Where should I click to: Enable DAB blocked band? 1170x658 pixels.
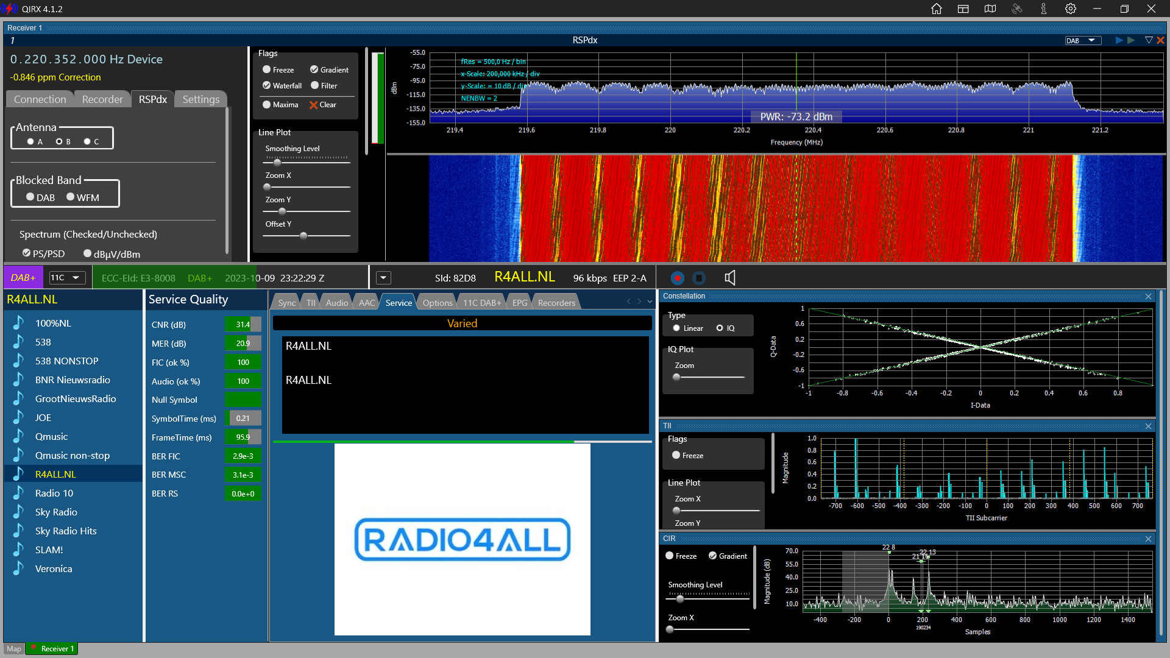click(30, 197)
